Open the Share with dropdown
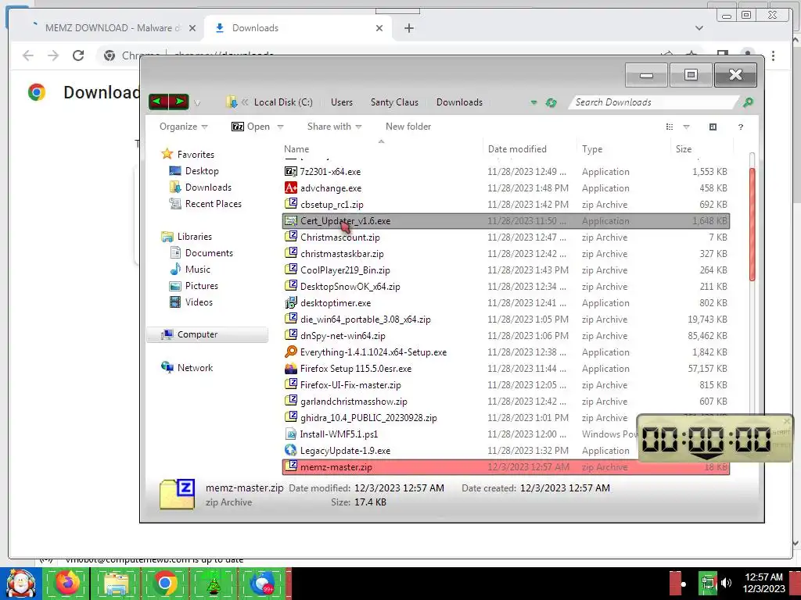Screen dimensions: 801x600 [334, 127]
